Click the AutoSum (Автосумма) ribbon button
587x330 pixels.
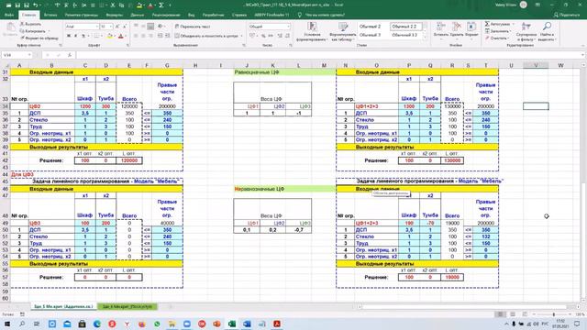(499, 24)
